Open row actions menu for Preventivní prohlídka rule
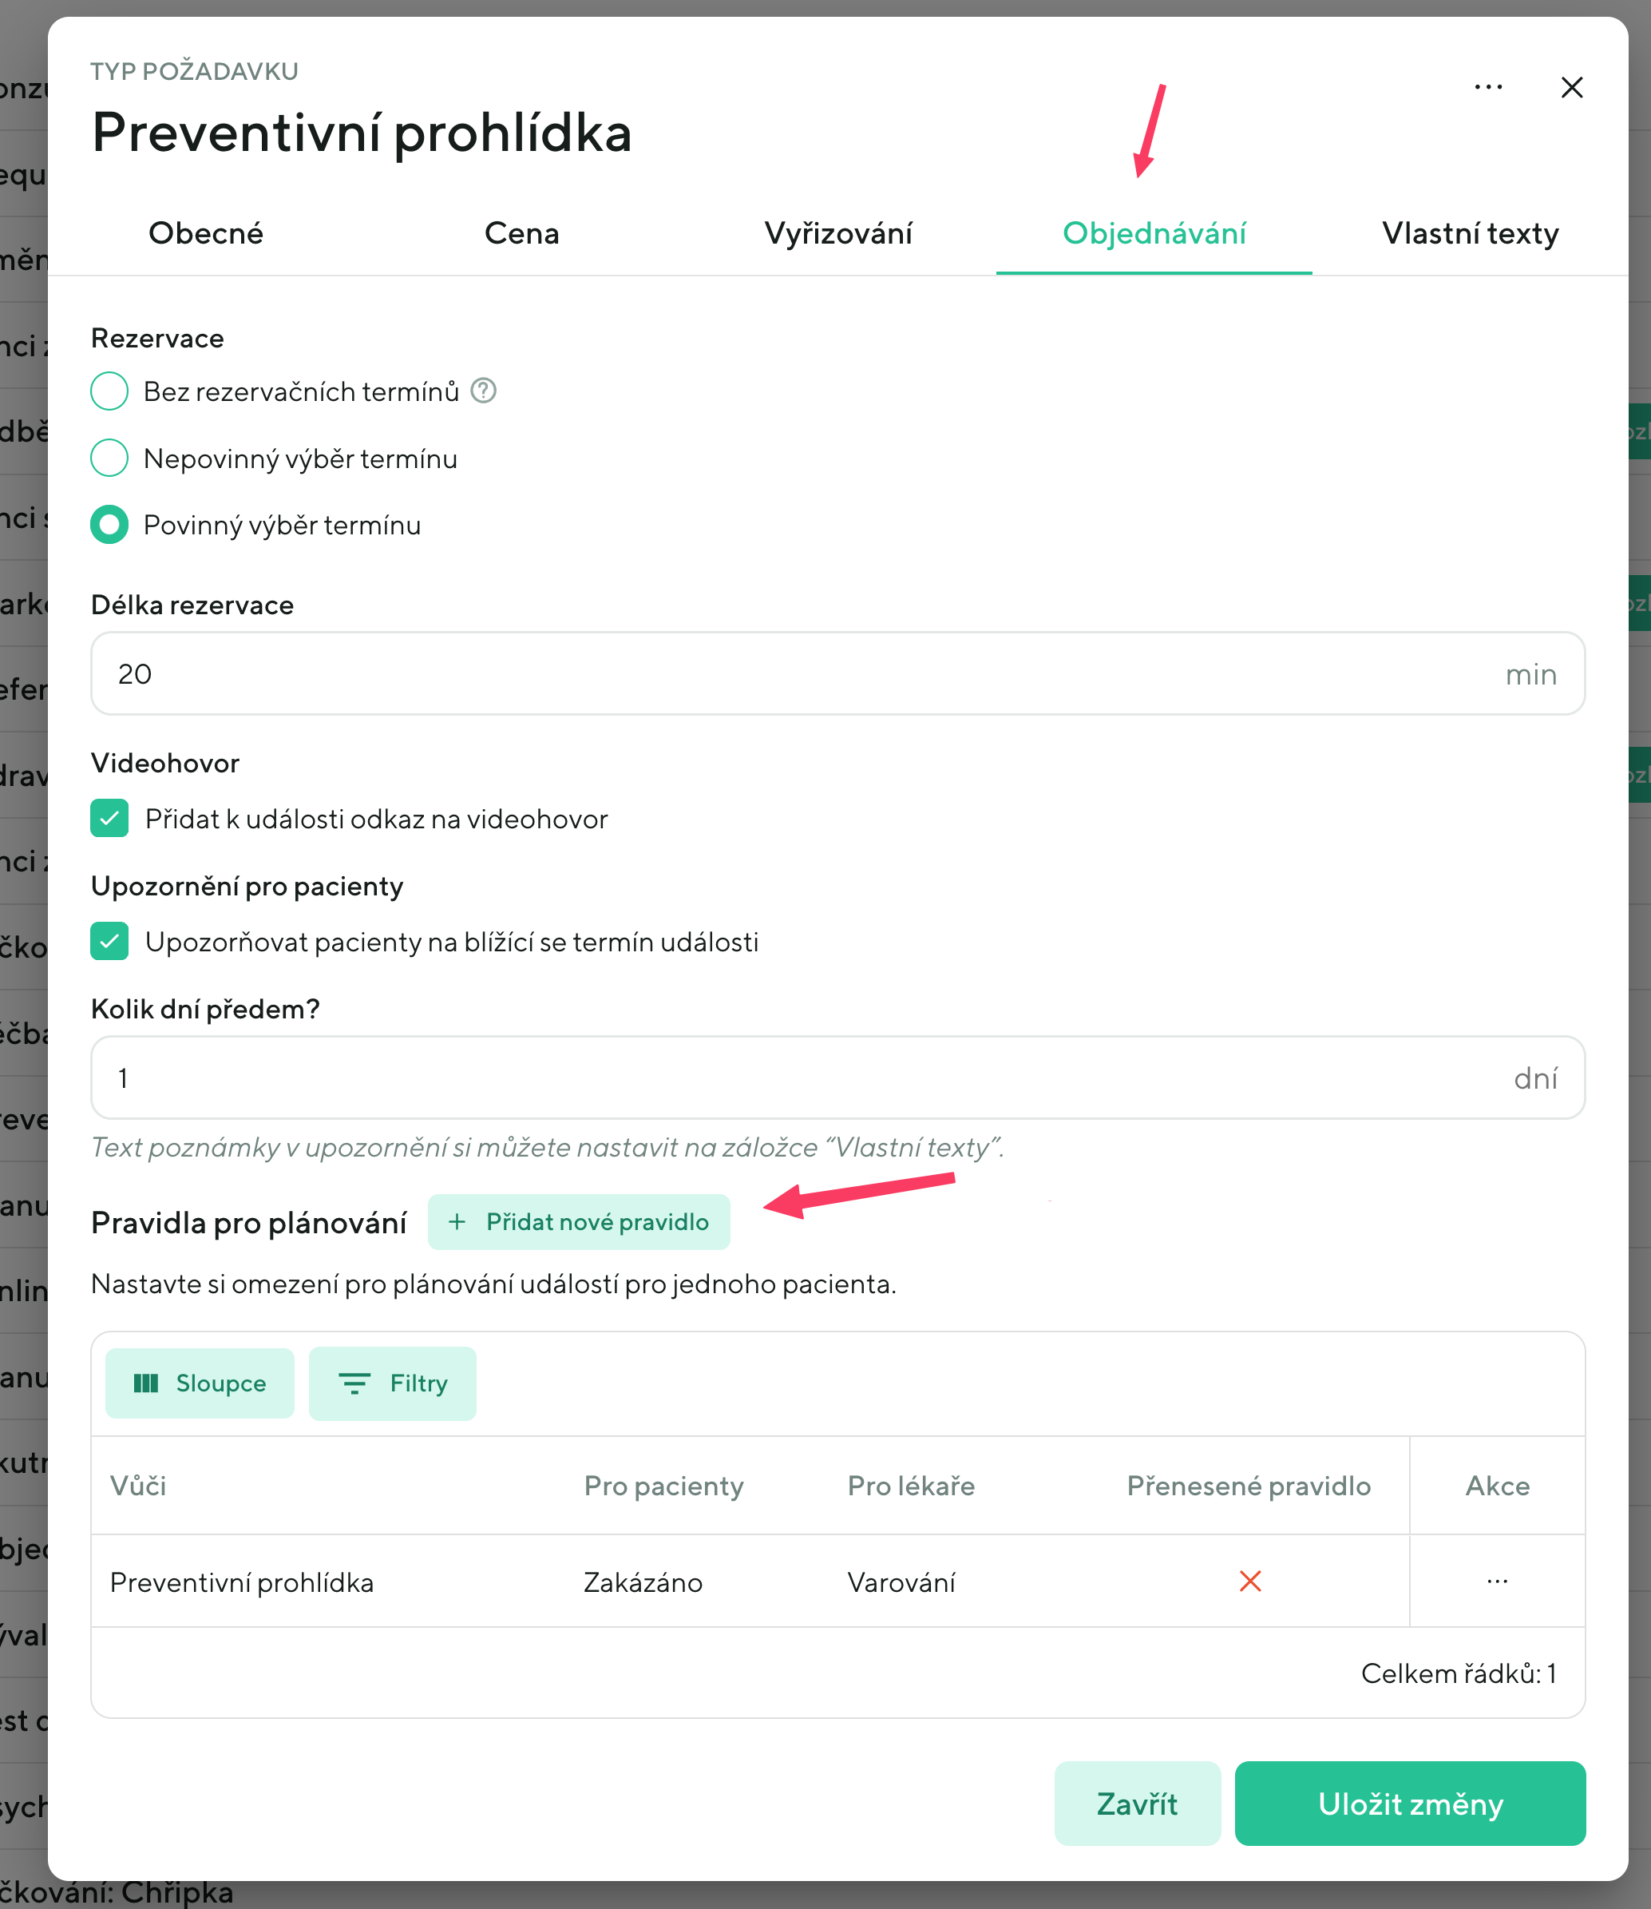The image size is (1651, 1909). tap(1497, 1582)
